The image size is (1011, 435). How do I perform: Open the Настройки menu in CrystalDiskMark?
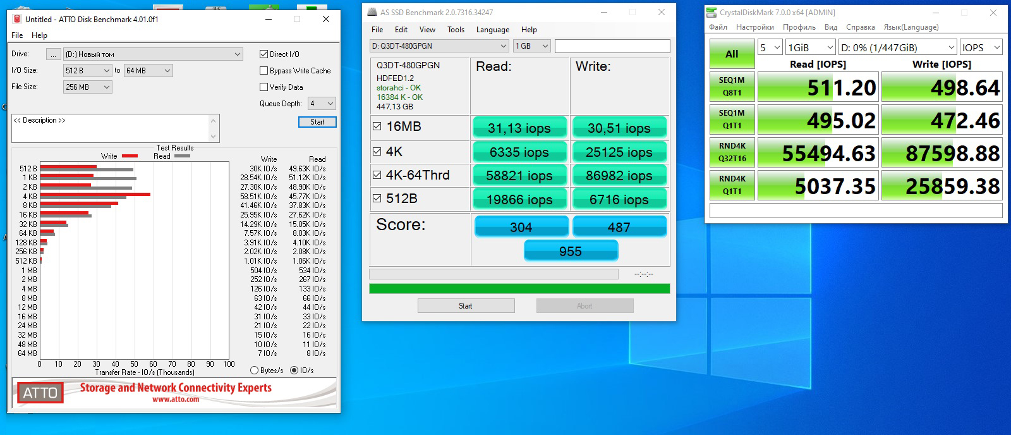point(754,27)
